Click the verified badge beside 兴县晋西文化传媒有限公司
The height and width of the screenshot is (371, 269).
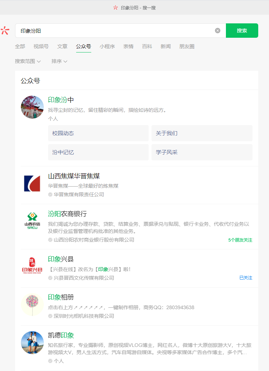point(50,278)
